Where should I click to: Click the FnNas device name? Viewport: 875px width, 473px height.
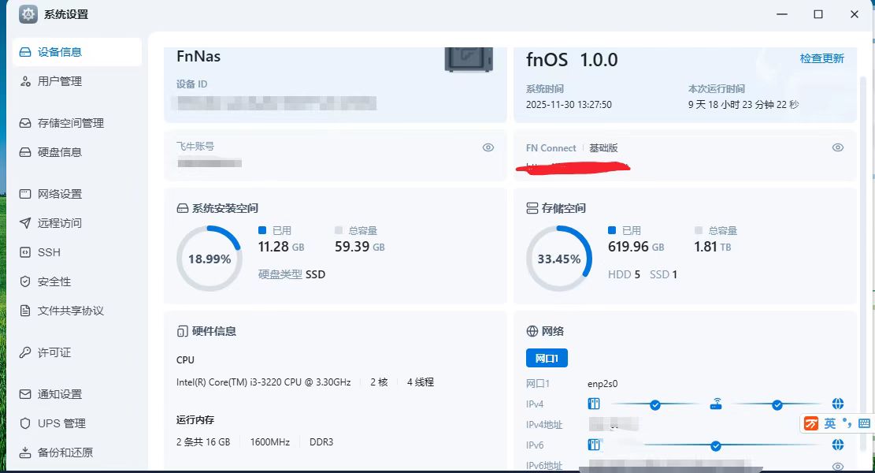coord(198,57)
